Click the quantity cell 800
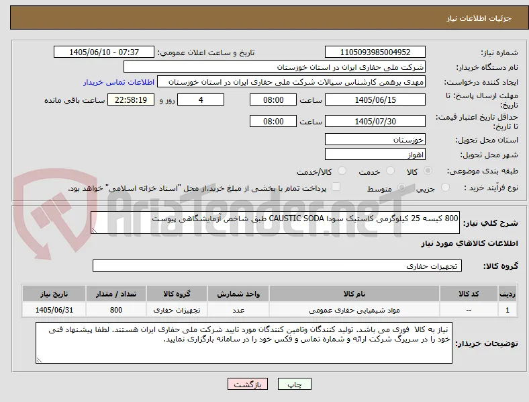Screen dimensions: 529x402 click(115, 310)
